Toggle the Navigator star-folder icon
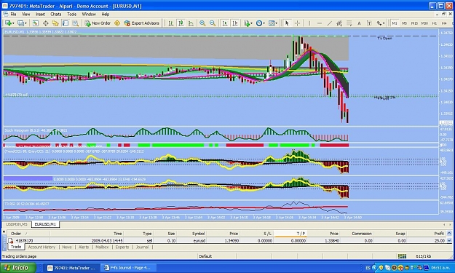Viewport: 455px width, 273px height. click(55, 23)
